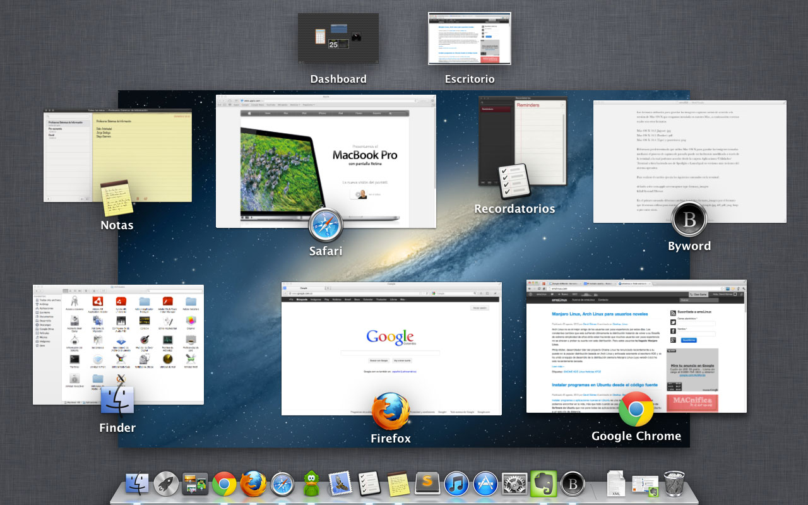Click MACnifica banner in Chrome window
This screenshot has height=505, width=808.
[x=692, y=403]
